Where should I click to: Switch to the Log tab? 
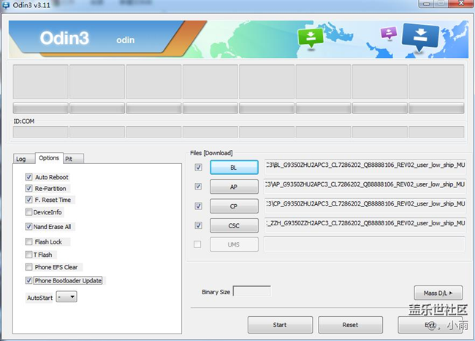pyautogui.click(x=21, y=158)
